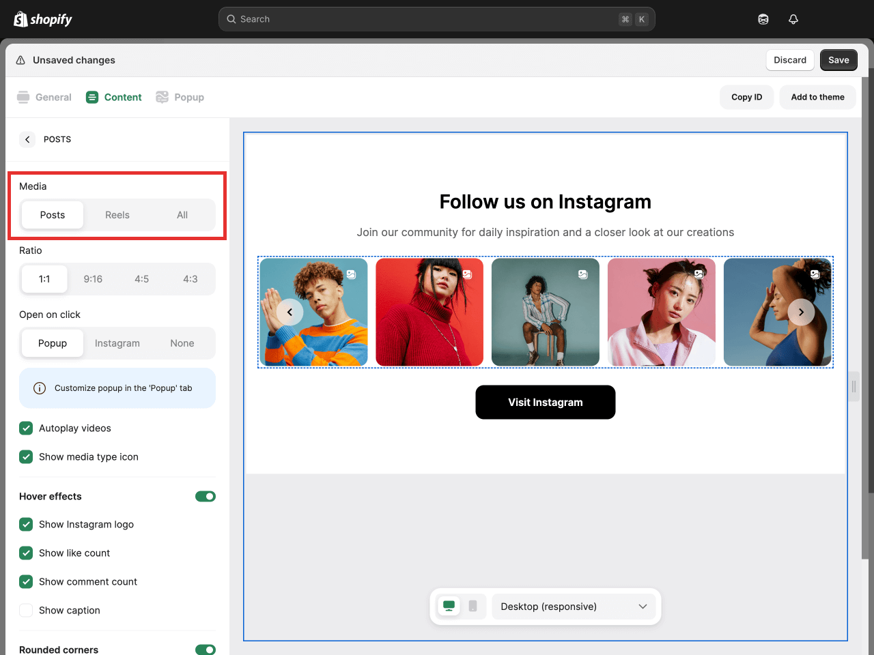Open the General tab

pyautogui.click(x=44, y=98)
